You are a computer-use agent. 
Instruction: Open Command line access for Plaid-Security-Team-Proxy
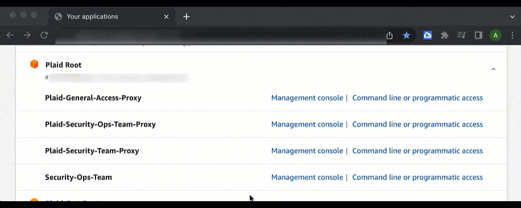pyautogui.click(x=417, y=151)
